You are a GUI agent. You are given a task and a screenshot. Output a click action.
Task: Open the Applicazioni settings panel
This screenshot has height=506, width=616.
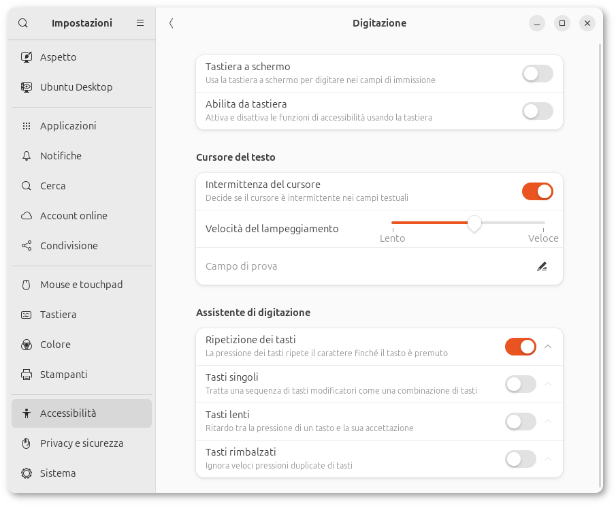coord(68,126)
